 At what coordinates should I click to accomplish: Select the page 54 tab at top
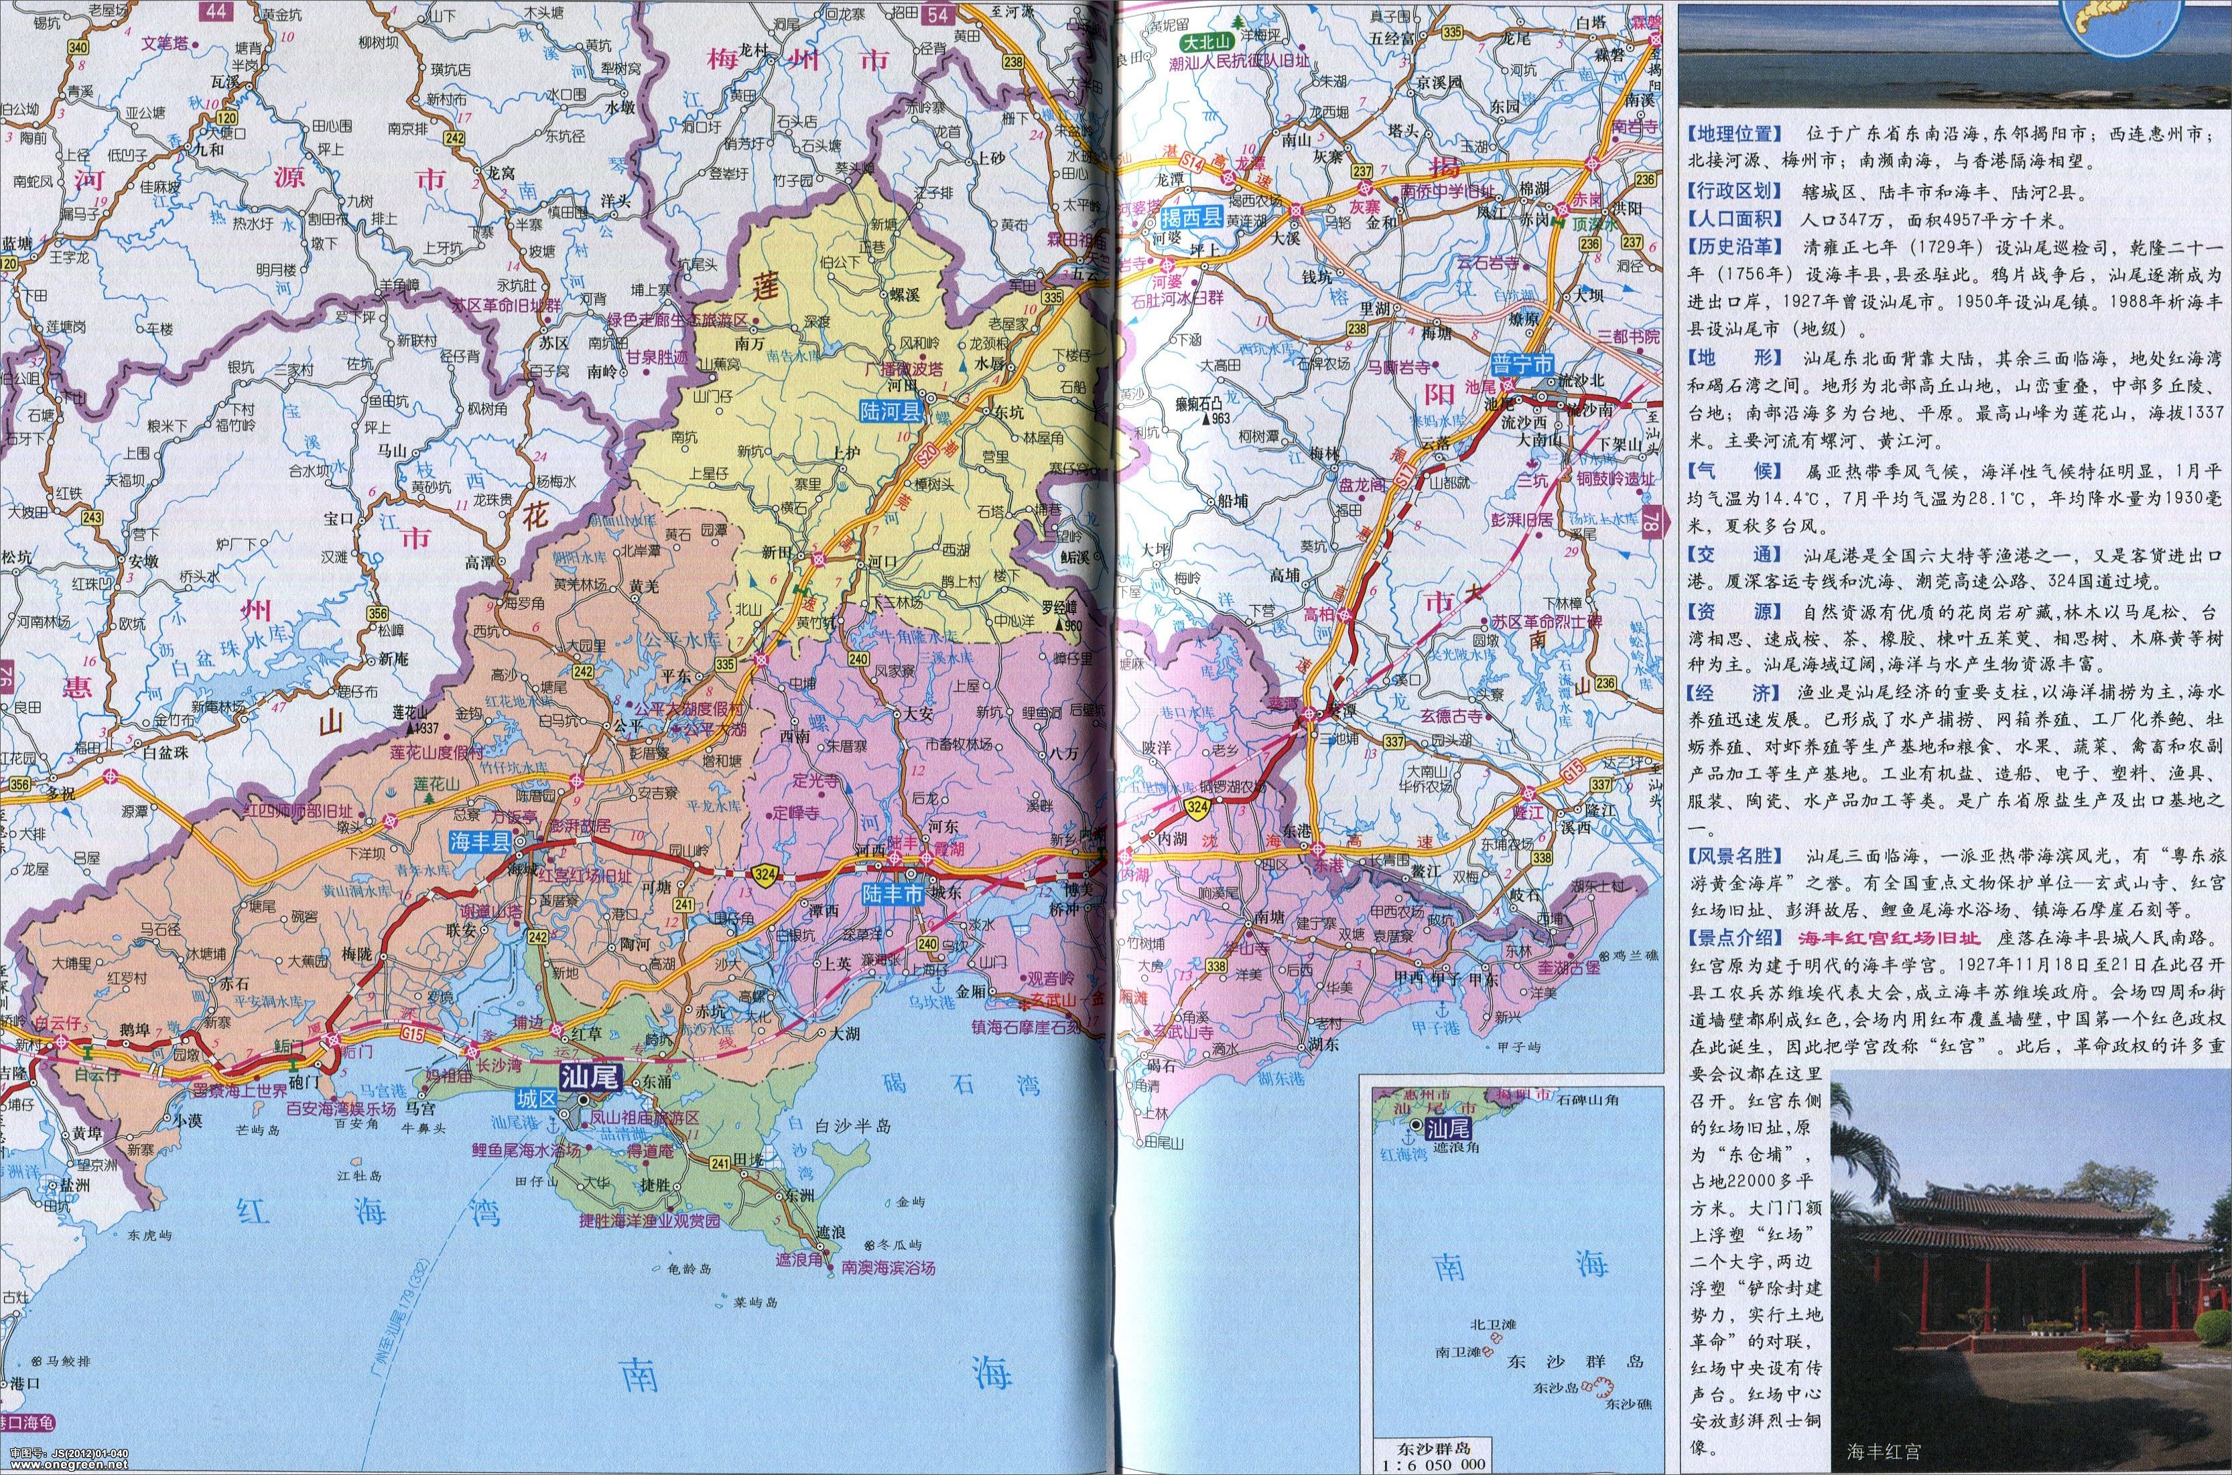pyautogui.click(x=937, y=13)
